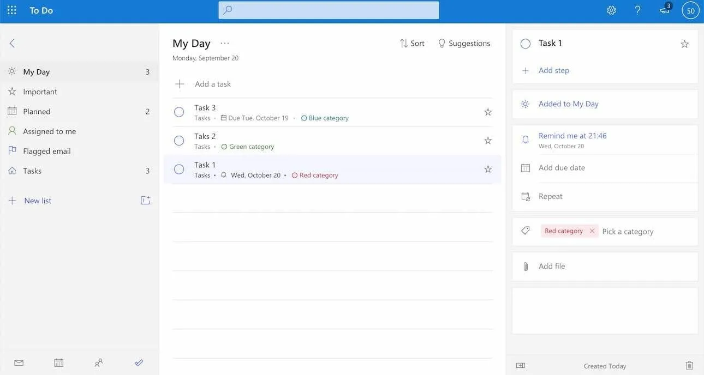Complete Task 1 in the detail pane
Screen dimensions: 704x375
coord(526,44)
